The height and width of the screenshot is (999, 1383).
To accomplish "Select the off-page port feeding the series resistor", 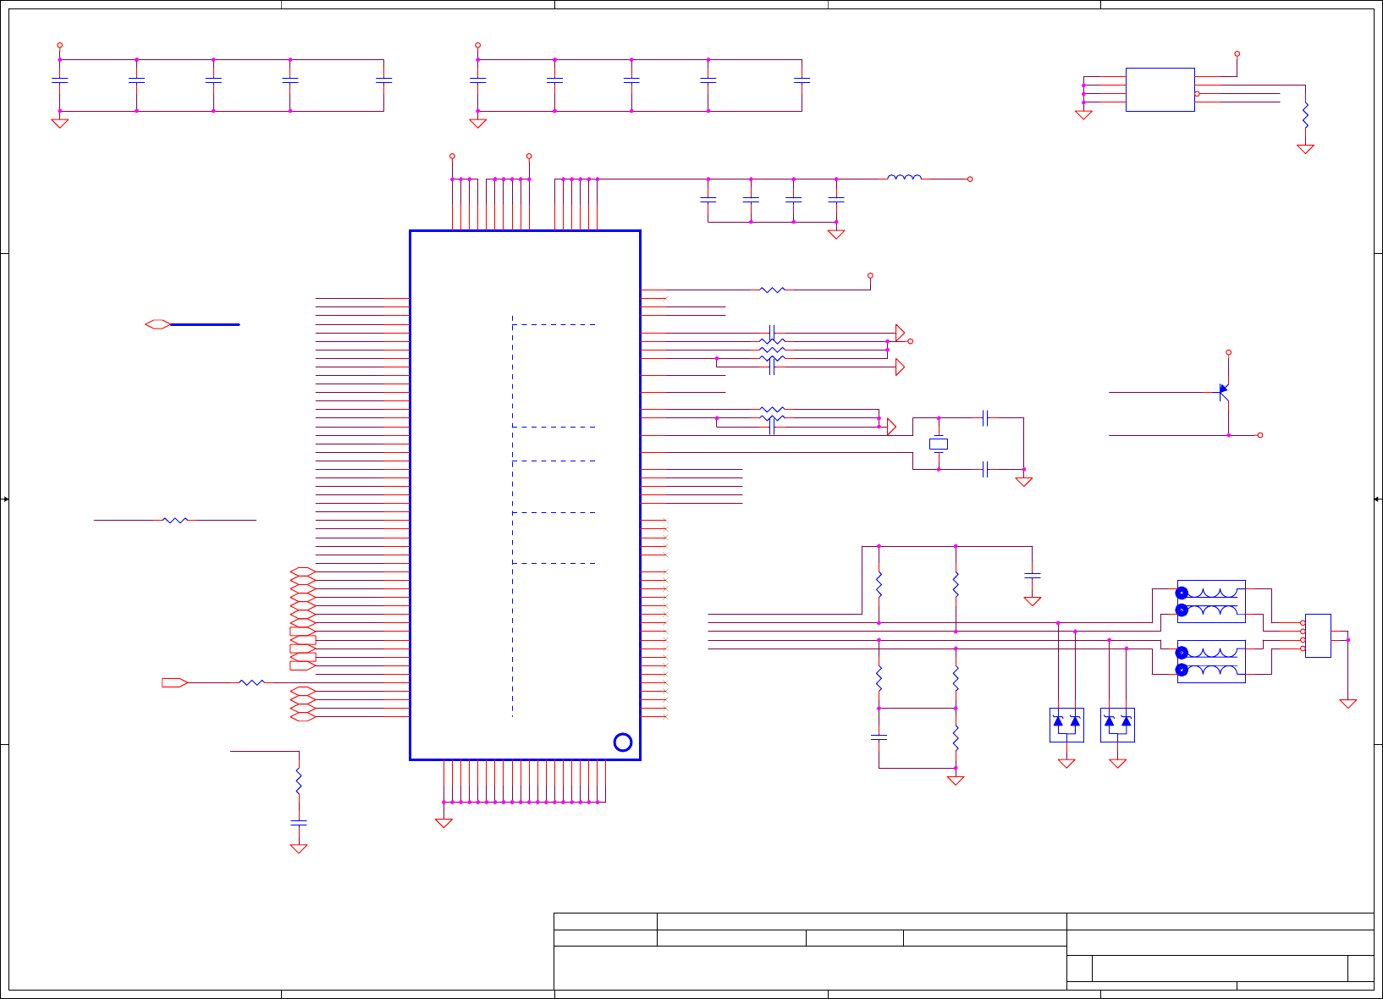I will tap(175, 682).
